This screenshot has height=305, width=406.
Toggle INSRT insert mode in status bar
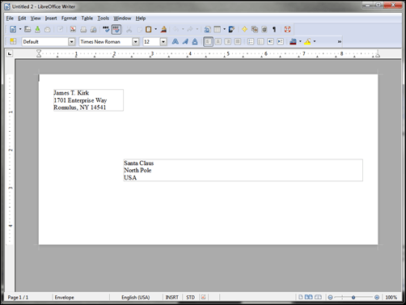click(x=172, y=297)
